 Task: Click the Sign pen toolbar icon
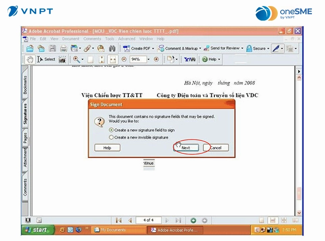point(276,48)
